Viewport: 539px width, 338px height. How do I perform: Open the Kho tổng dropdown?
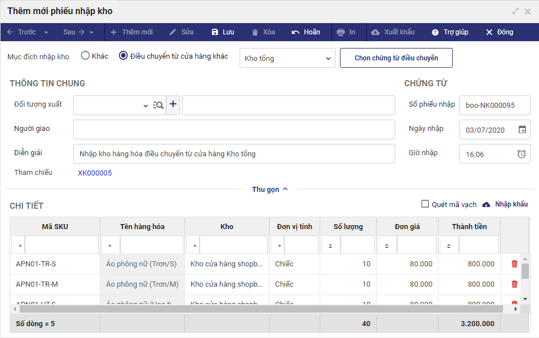coord(288,58)
